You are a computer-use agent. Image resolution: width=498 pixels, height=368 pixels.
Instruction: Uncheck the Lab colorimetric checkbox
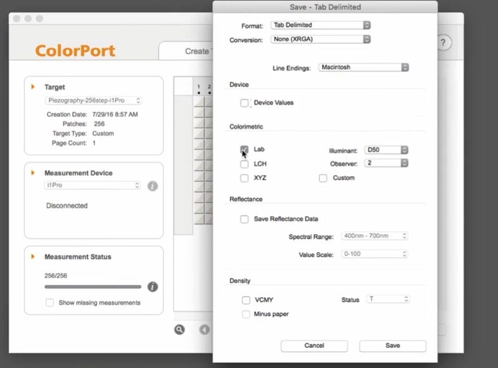(x=244, y=150)
